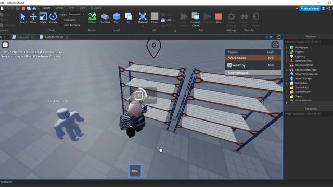Click the Teams folder icon
Screen dimensions: 333x187
(x=292, y=96)
